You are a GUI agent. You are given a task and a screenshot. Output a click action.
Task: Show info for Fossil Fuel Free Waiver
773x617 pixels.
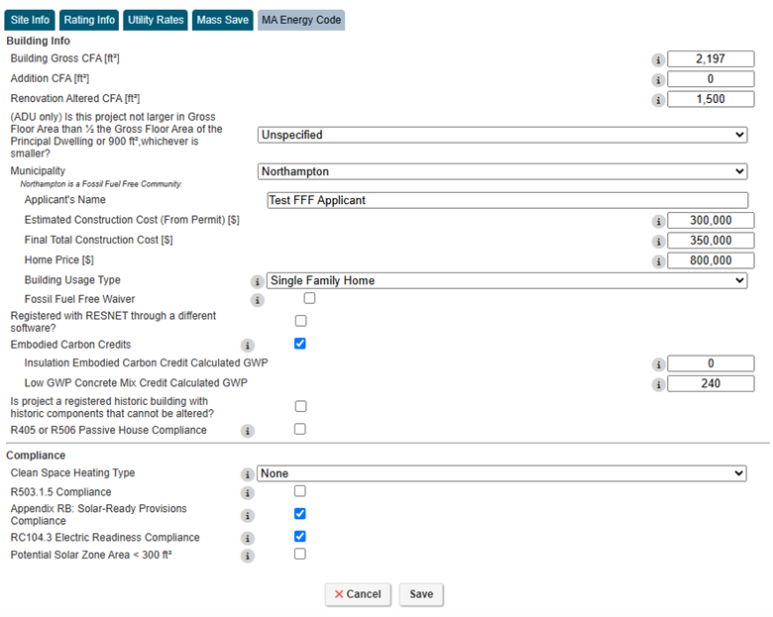click(257, 300)
